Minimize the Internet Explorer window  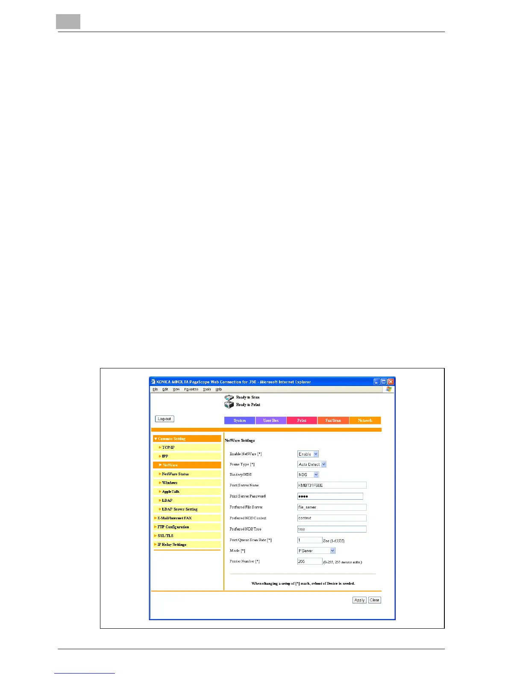point(376,382)
